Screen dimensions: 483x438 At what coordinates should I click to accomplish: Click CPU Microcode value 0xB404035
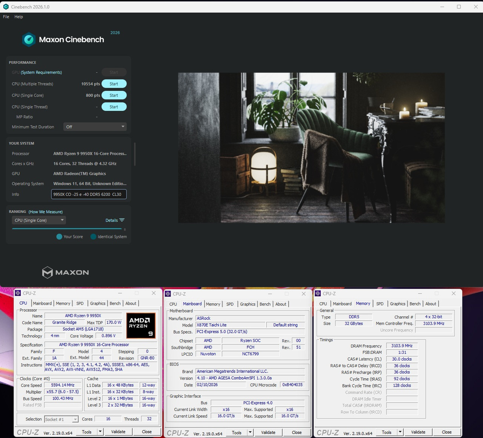[x=292, y=385]
